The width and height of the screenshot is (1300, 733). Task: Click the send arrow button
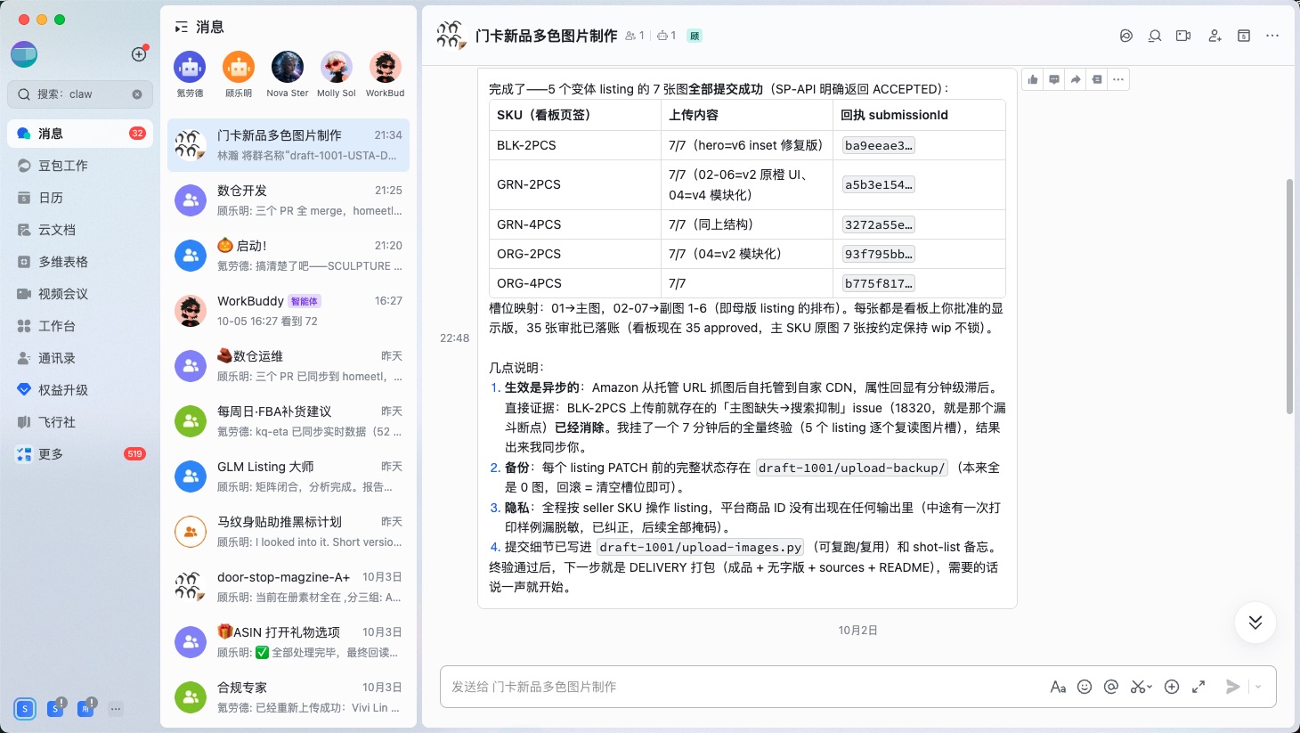(x=1233, y=687)
